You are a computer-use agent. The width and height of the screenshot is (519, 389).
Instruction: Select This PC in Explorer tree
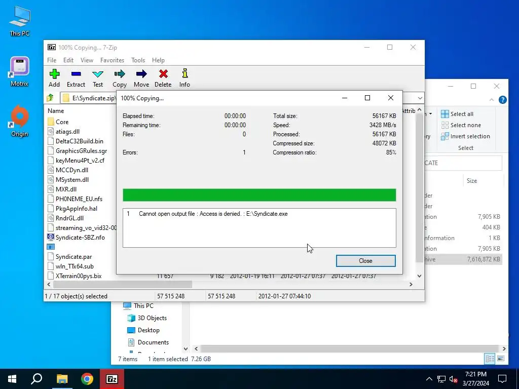click(138, 305)
